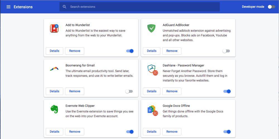Enable Developer mode toggle
The height and width of the screenshot is (139, 279).
(x=271, y=7)
